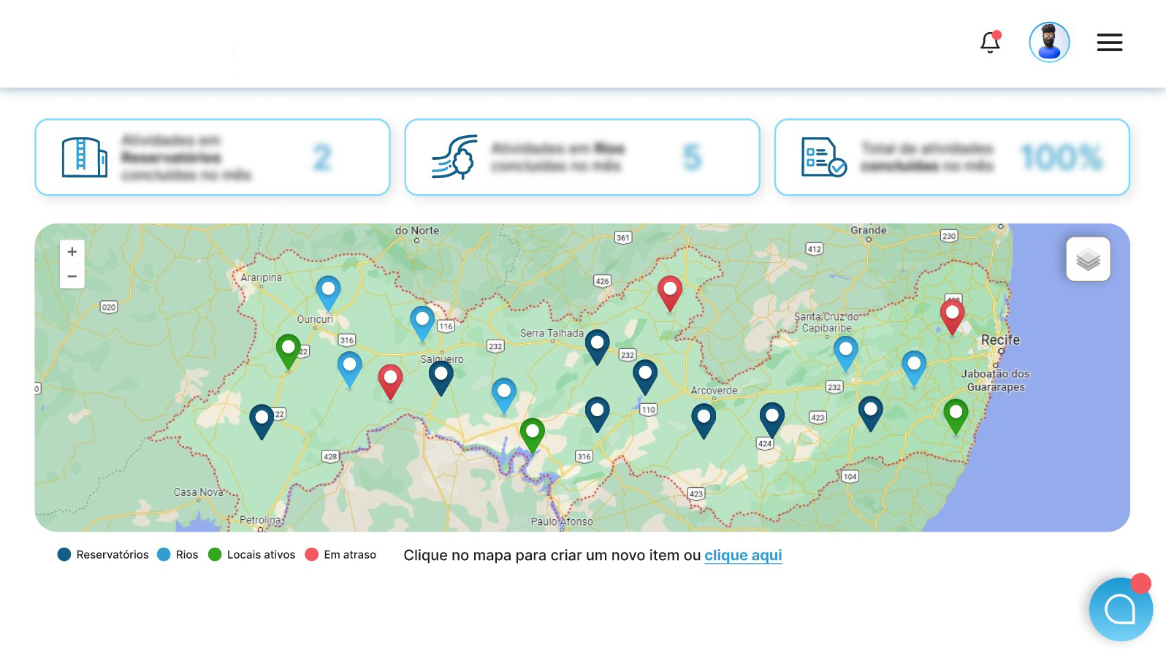This screenshot has height=655, width=1166.
Task: Click the river activities card icon
Action: pos(454,157)
